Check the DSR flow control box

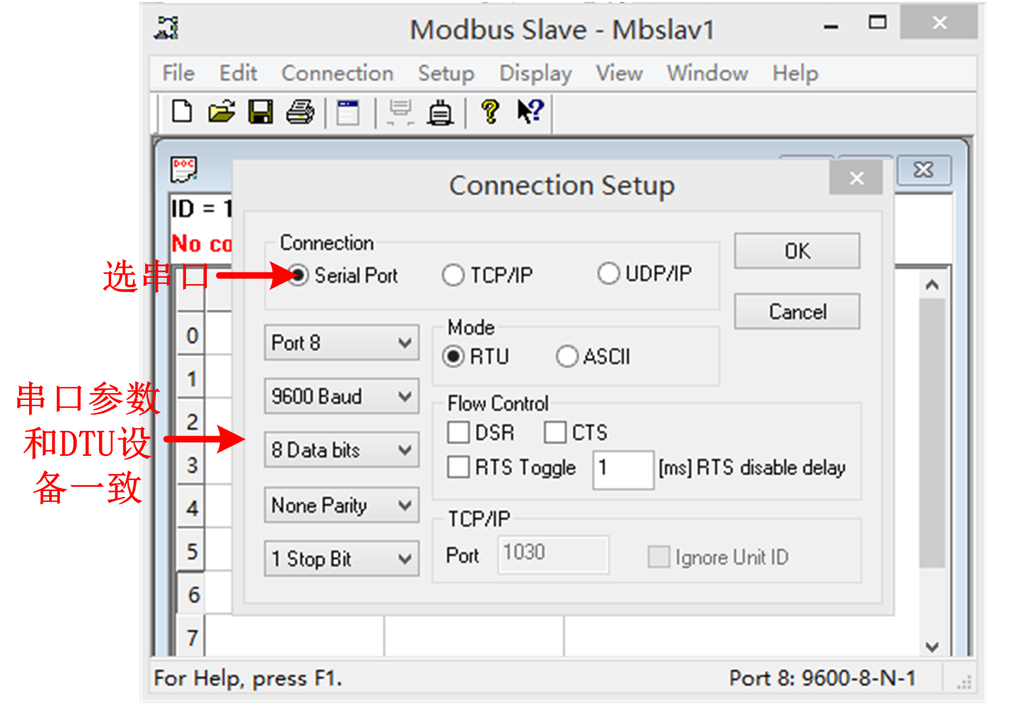pyautogui.click(x=459, y=432)
